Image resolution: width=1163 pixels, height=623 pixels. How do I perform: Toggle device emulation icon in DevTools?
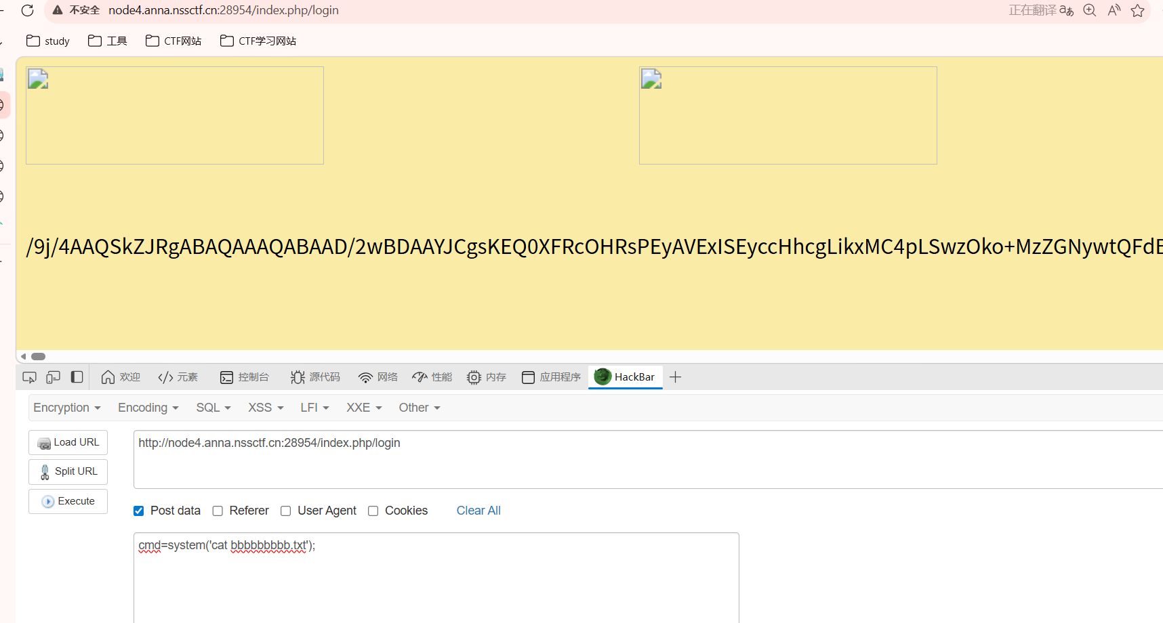(53, 377)
